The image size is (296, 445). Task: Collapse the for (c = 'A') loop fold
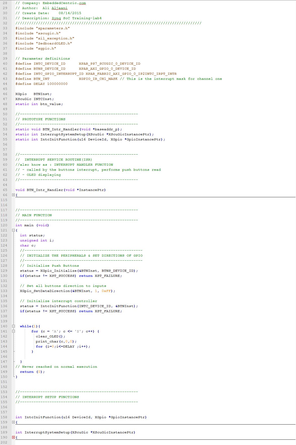coord(13,331)
